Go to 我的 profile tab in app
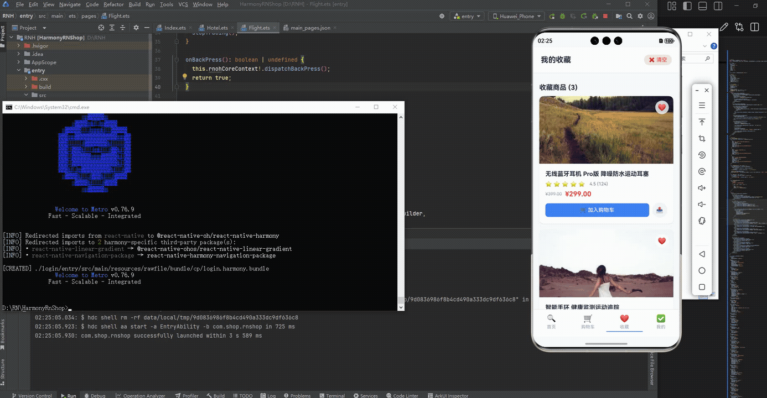 coord(661,322)
